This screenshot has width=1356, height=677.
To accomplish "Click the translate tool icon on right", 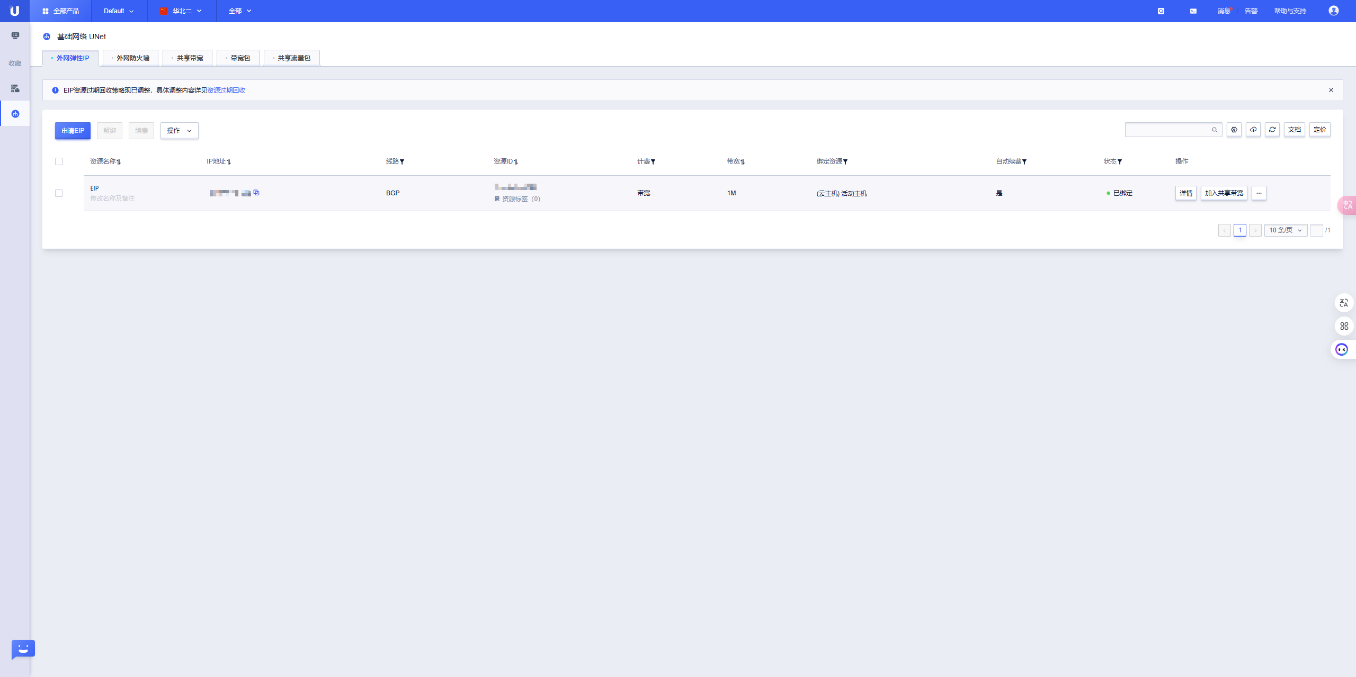I will point(1344,303).
